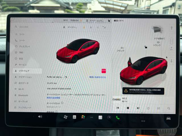Click 車両に名前を付ける link
182x136 pixels.
98,77
